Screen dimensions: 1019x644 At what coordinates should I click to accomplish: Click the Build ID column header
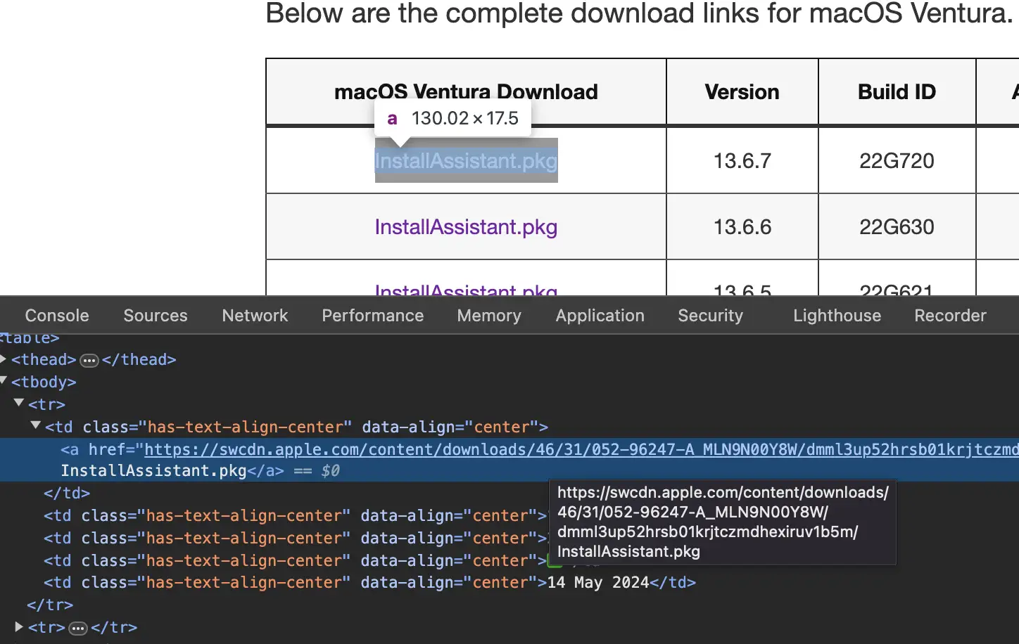[897, 92]
